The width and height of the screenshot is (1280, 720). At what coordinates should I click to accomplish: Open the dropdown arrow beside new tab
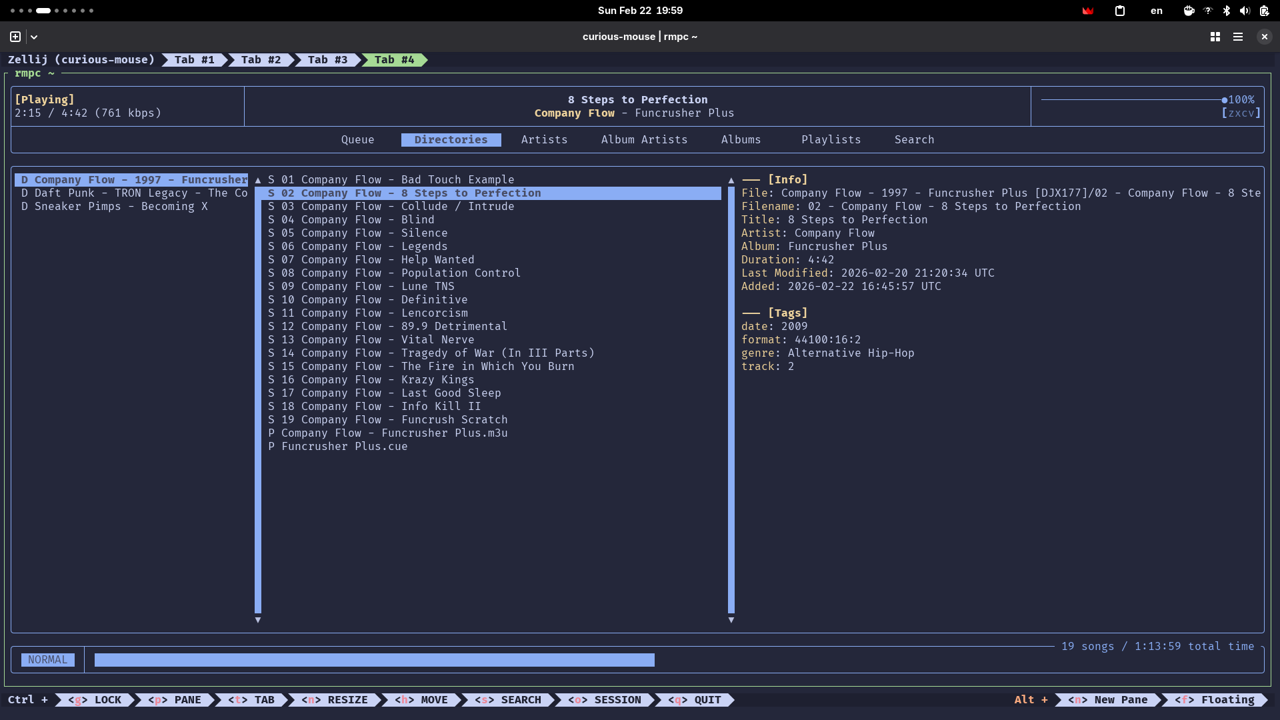click(x=34, y=37)
